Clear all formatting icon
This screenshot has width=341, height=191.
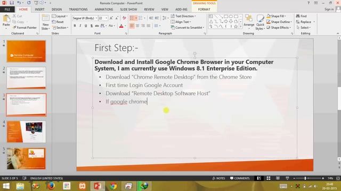[124, 18]
